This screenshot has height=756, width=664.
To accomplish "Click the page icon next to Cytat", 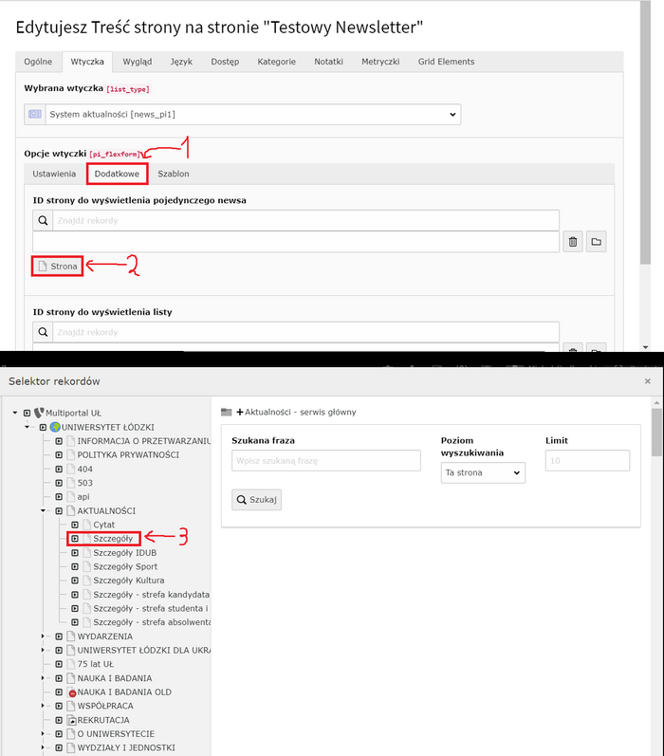I will click(x=85, y=525).
